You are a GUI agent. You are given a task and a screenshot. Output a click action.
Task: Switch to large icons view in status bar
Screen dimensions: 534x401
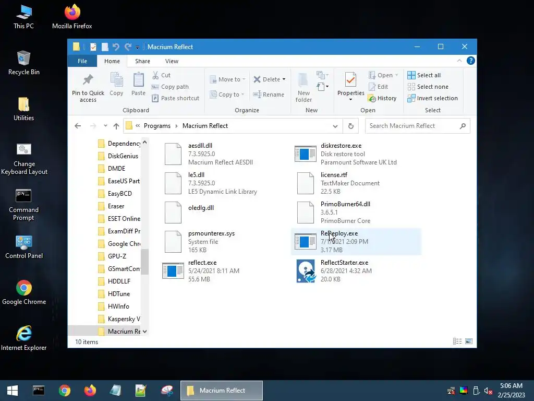coord(469,341)
